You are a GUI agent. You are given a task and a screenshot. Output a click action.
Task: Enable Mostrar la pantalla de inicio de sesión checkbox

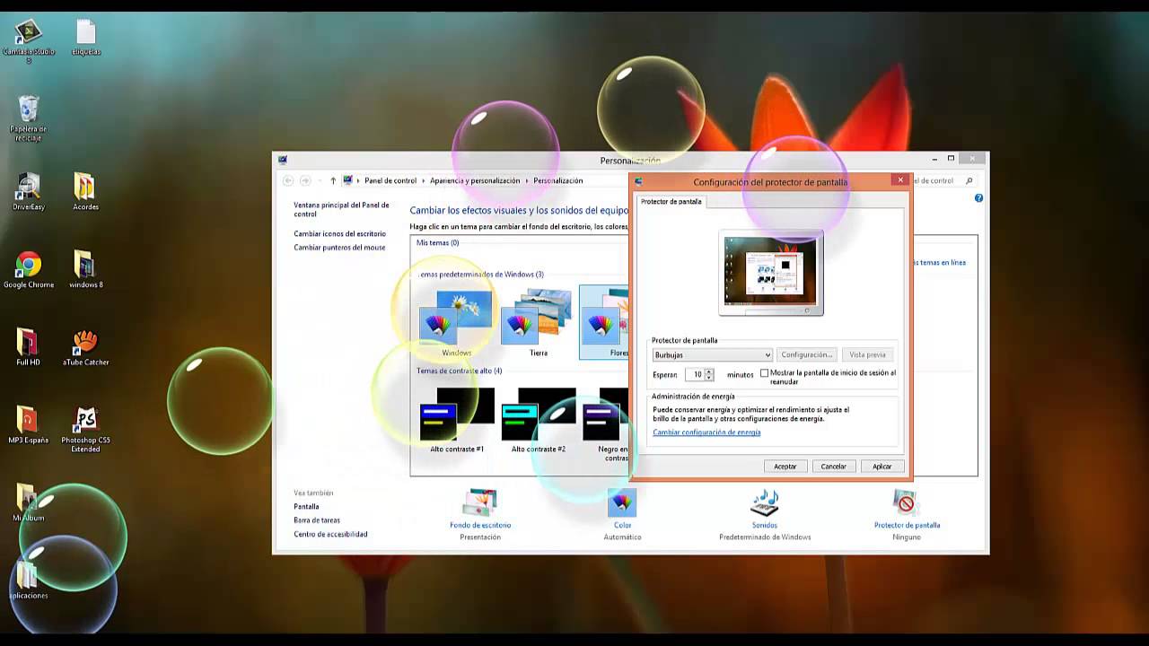765,373
